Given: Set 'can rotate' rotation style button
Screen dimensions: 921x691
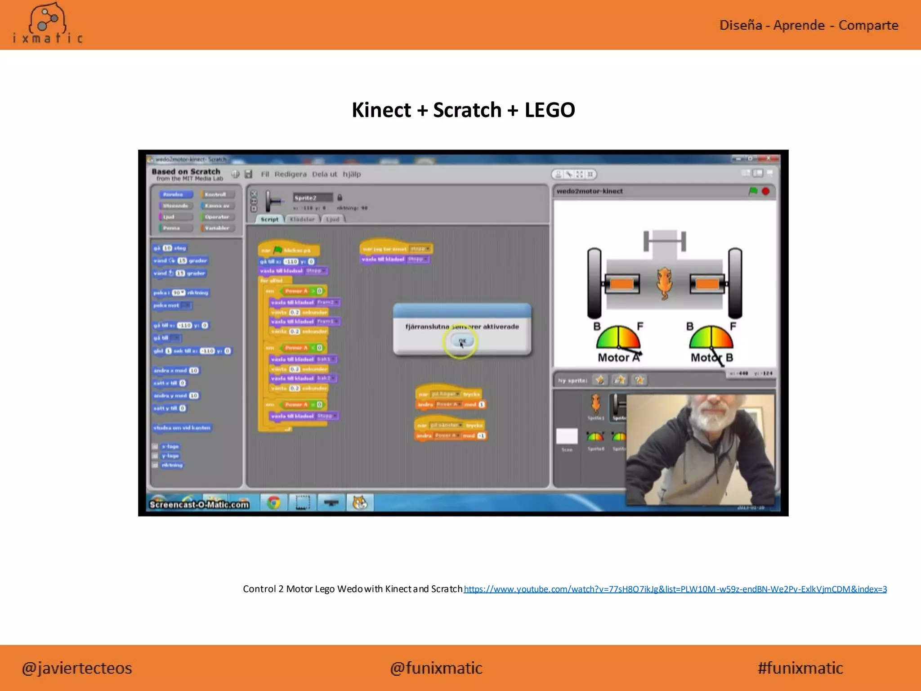Looking at the screenshot, I should pos(254,193).
